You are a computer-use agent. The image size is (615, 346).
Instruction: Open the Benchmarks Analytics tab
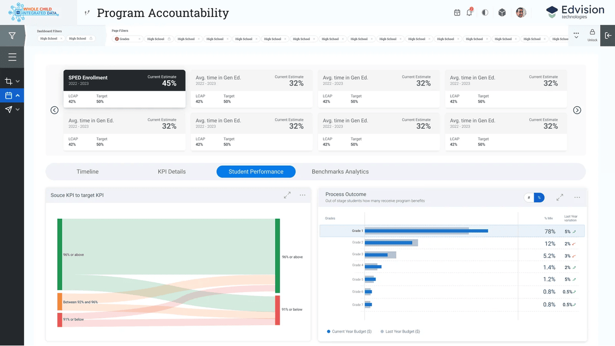(340, 172)
